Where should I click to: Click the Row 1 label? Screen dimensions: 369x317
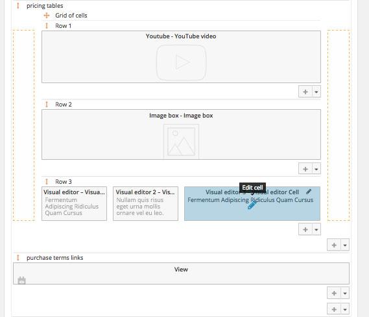pyautogui.click(x=64, y=26)
